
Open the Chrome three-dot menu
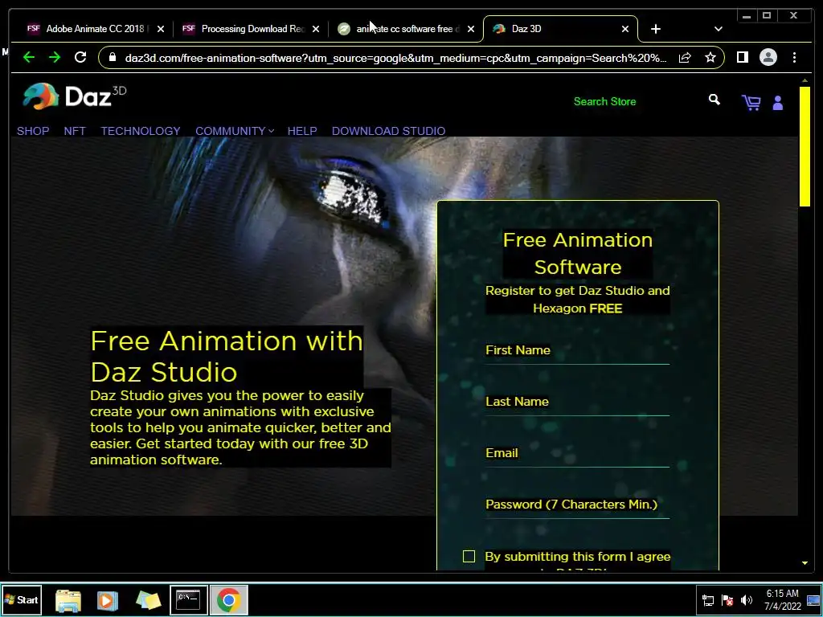pyautogui.click(x=794, y=57)
